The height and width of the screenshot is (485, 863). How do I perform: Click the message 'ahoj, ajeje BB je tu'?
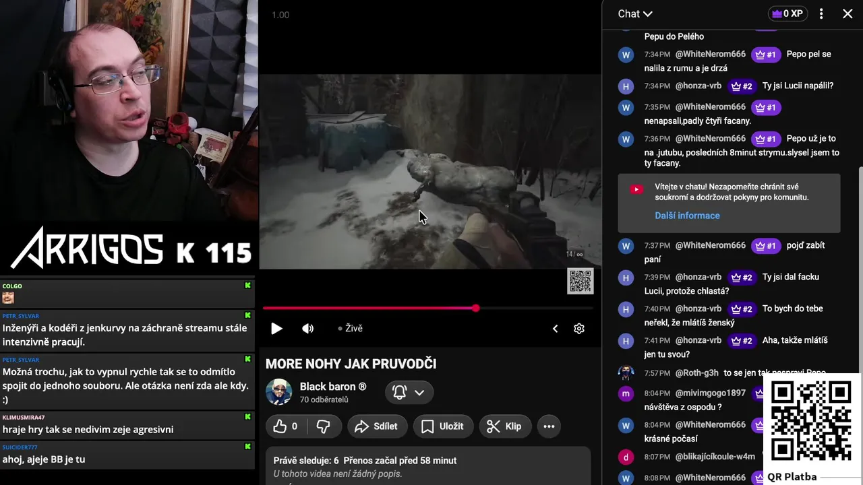(44, 459)
